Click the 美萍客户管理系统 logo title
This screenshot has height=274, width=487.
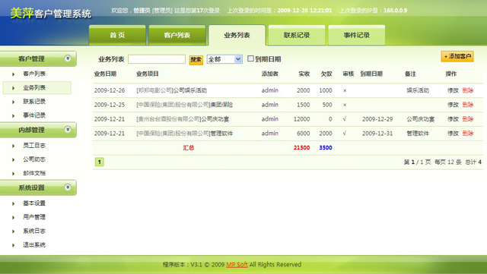pos(51,14)
